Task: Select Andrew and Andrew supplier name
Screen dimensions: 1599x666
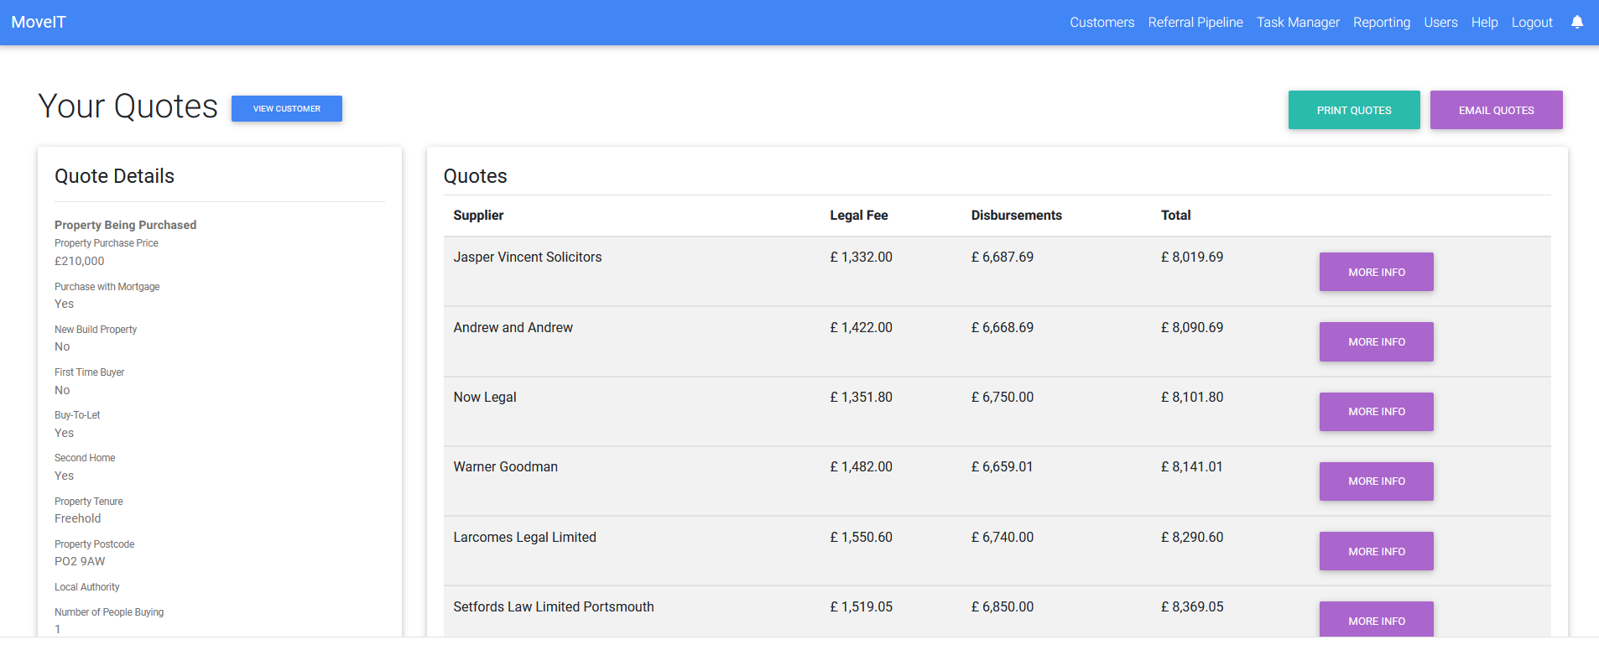Action: pyautogui.click(x=513, y=328)
